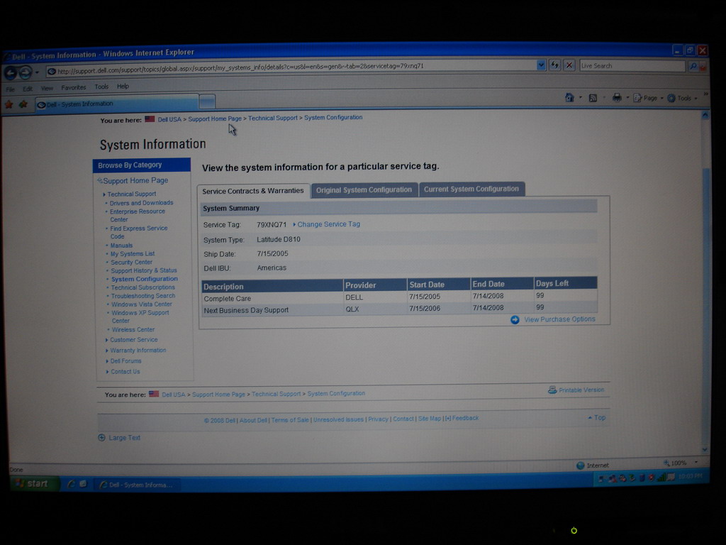Screen dimensions: 726x545
Task: Click the Dell - System Information browser tab
Action: point(117,104)
